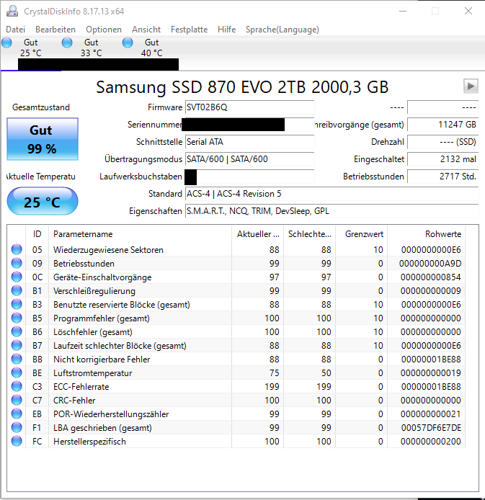Click the ID column header
485x500 pixels.
click(37, 234)
